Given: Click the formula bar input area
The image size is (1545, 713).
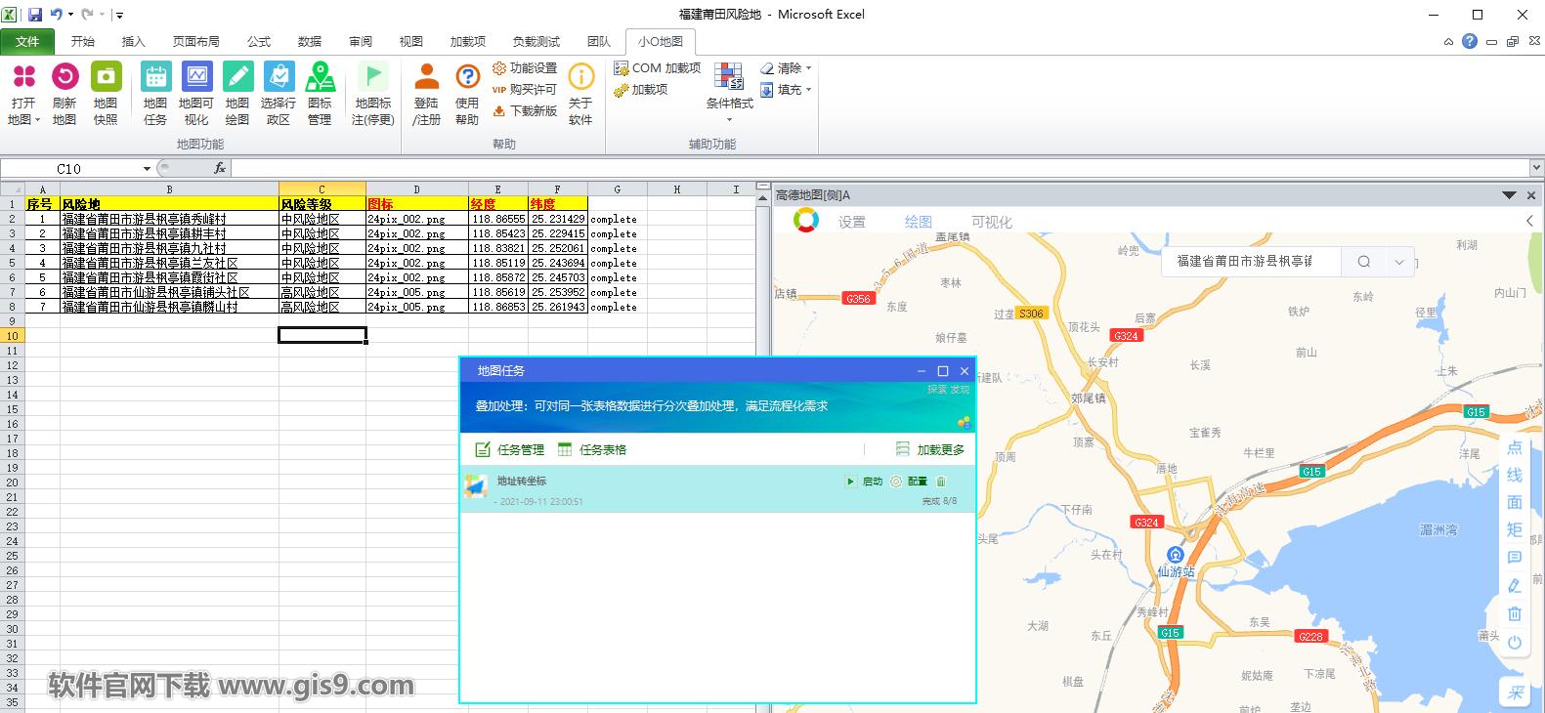Looking at the screenshot, I should 880,169.
